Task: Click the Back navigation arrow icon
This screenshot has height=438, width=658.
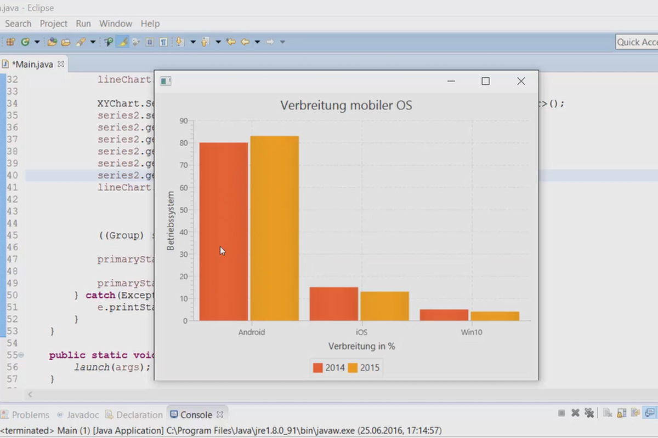Action: pos(245,42)
